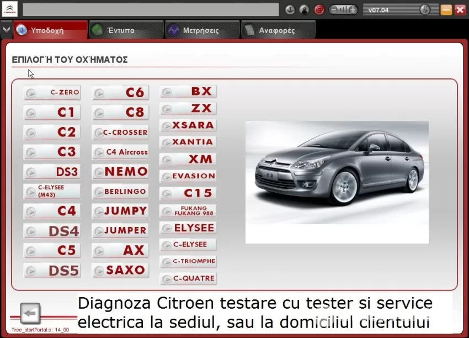The image size is (469, 338).
Task: Pick the C-CROSSER vehicle
Action: (120, 132)
